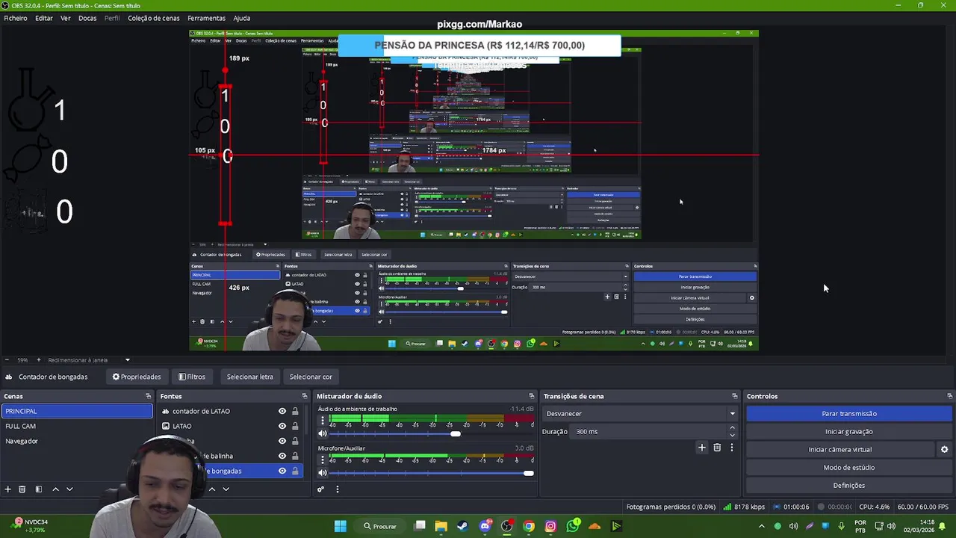Pop out the Cenas dock panel
The image size is (956, 538).
coord(148,396)
